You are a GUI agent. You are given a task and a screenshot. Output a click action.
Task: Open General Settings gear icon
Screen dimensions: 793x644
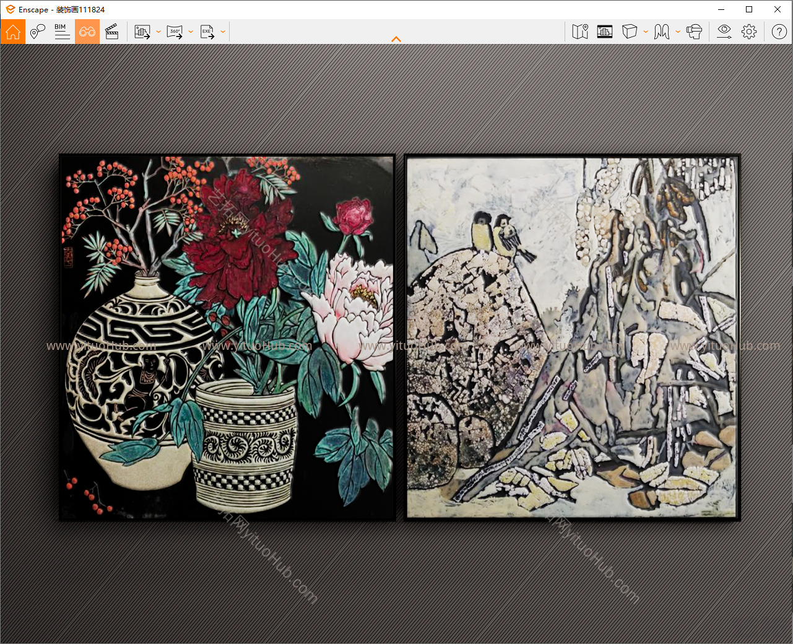point(749,32)
